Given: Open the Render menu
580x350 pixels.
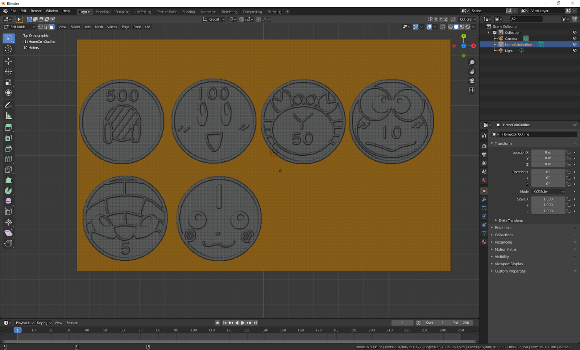Looking at the screenshot, I should click(36, 11).
